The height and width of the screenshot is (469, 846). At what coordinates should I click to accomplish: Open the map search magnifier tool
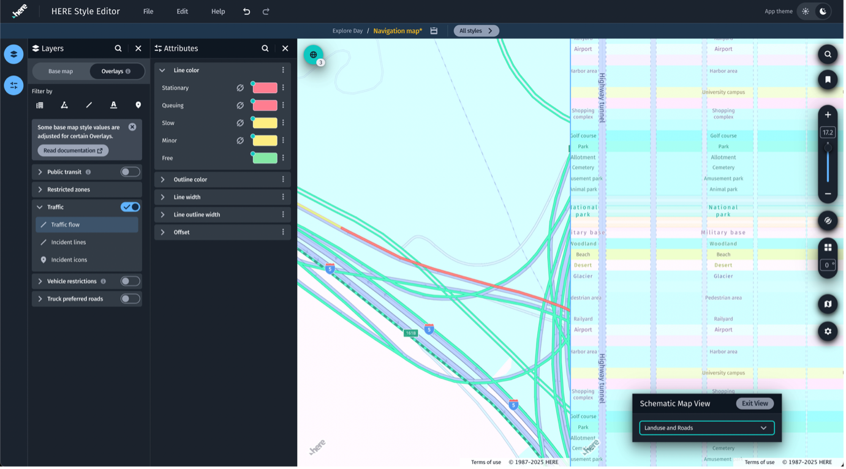828,54
